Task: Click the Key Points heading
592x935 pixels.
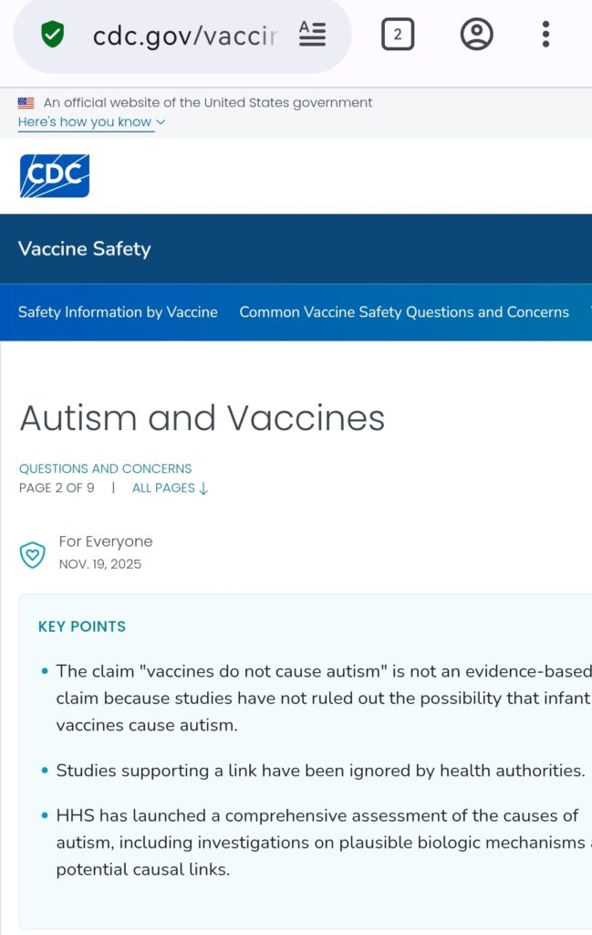Action: [82, 626]
